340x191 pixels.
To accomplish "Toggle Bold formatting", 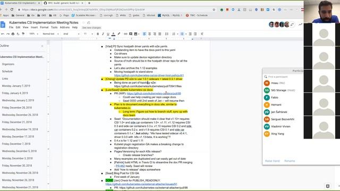I will click(98, 34).
